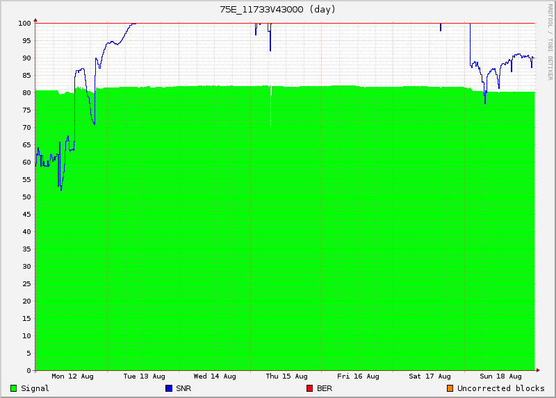Click the 50 value on y-axis
The width and height of the screenshot is (556, 398).
pos(26,197)
